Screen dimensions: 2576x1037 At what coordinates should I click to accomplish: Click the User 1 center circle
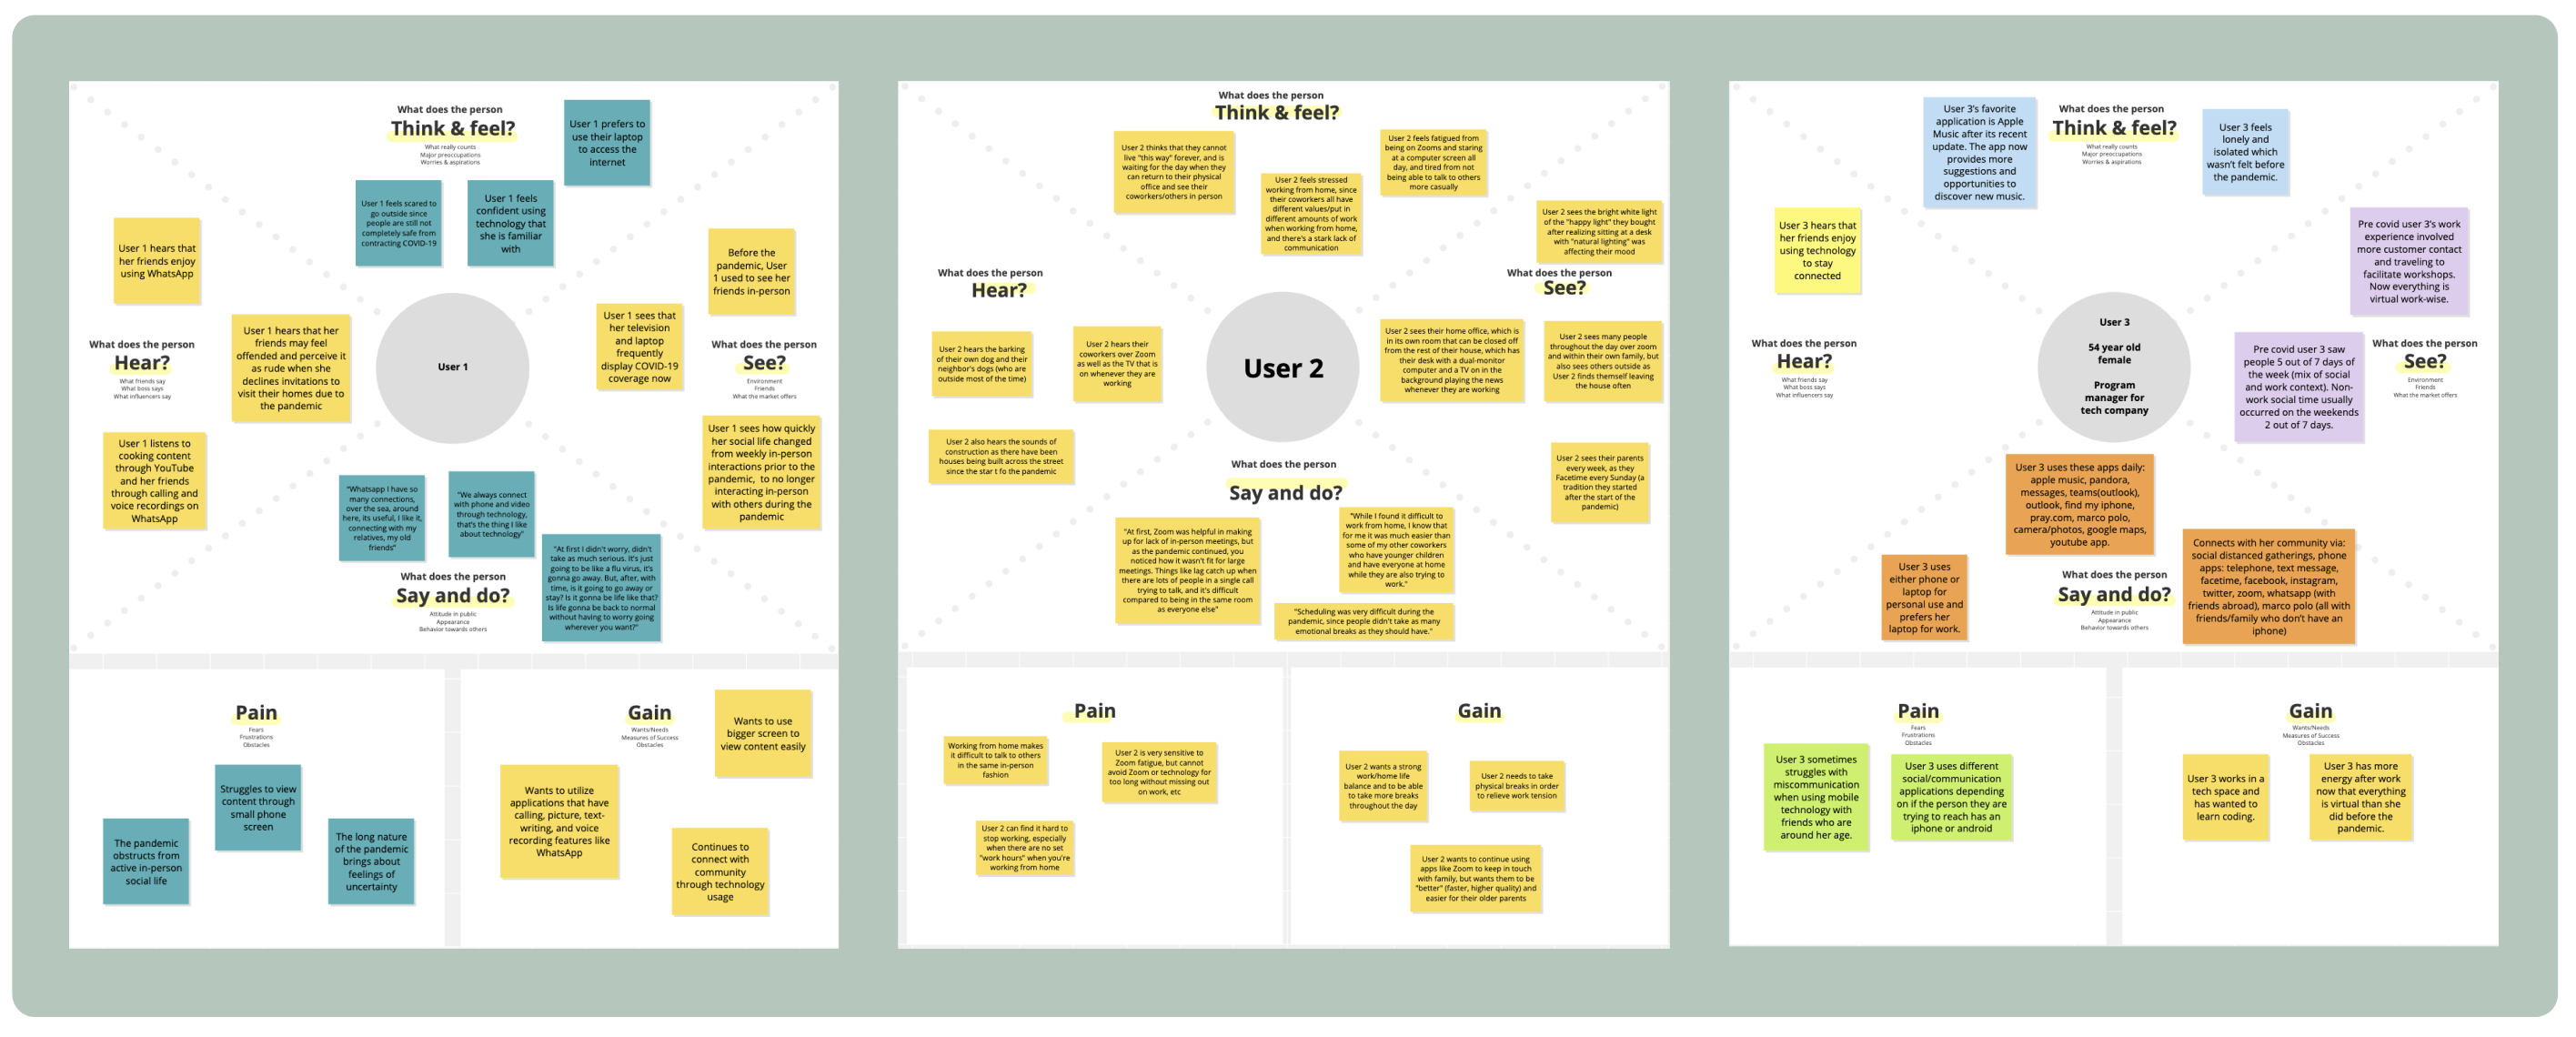click(452, 367)
